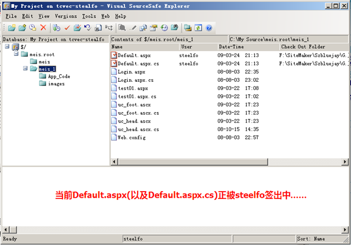Select Web.config in the file list
This screenshot has height=245, width=351.
coord(131,137)
